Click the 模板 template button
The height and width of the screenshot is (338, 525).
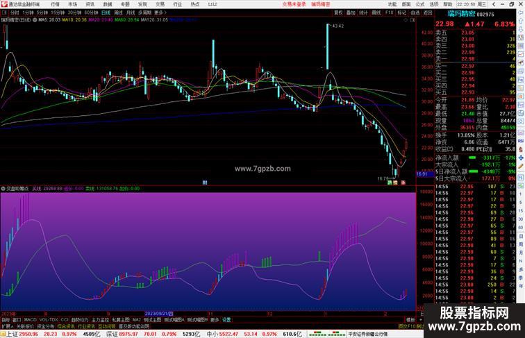(410, 320)
